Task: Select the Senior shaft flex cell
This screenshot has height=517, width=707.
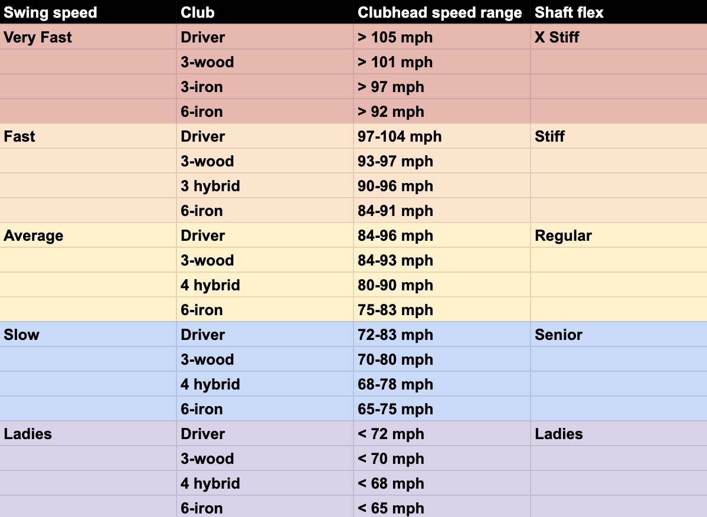Action: pos(558,335)
